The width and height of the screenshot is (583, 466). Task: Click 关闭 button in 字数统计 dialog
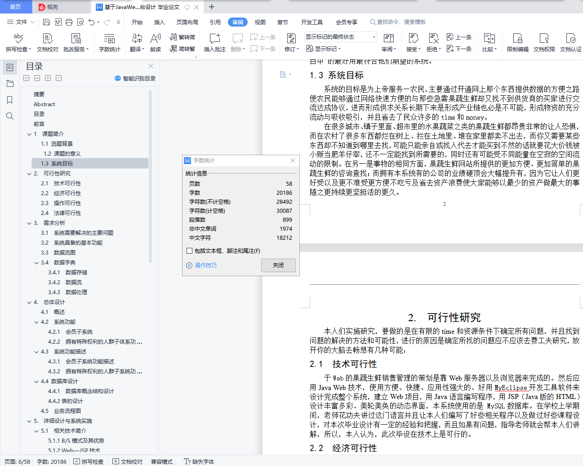point(278,265)
